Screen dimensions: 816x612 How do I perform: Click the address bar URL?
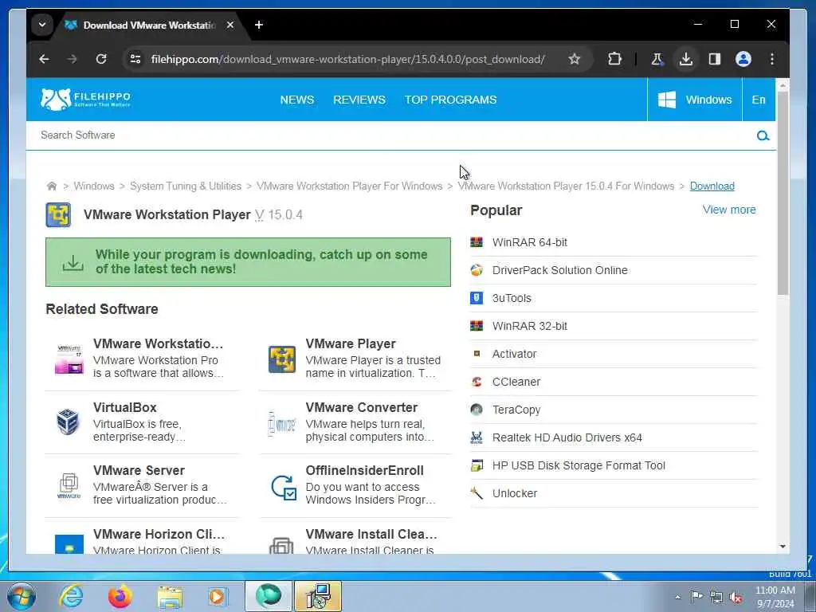pos(347,59)
